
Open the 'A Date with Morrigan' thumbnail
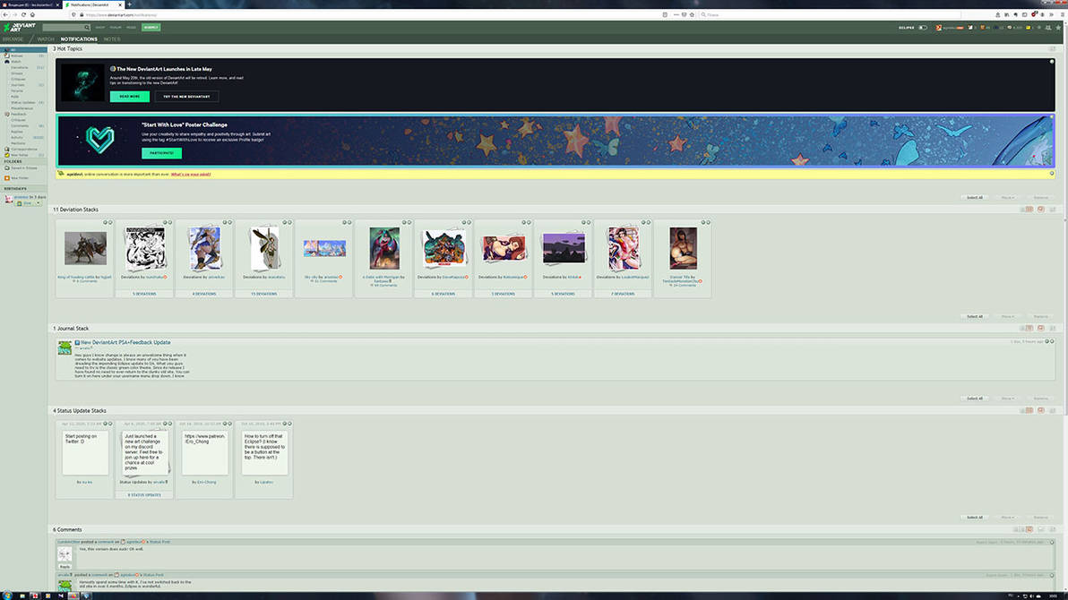coord(384,248)
